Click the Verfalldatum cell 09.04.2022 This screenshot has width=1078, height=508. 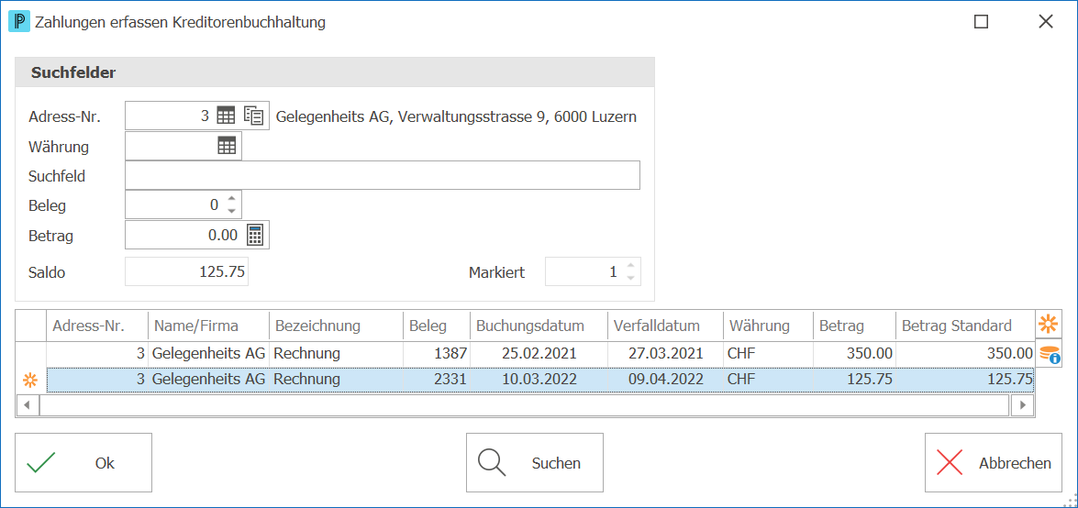click(x=665, y=380)
